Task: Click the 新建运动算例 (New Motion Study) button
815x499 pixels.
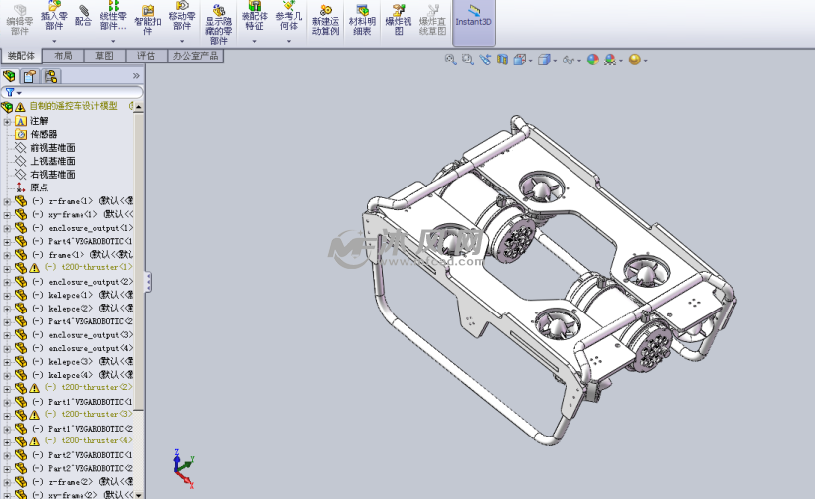Action: pos(325,20)
